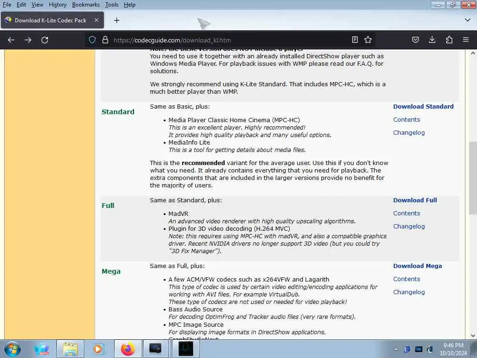The width and height of the screenshot is (477, 358).
Task: Open Contents link for Standard
Action: pyautogui.click(x=406, y=120)
